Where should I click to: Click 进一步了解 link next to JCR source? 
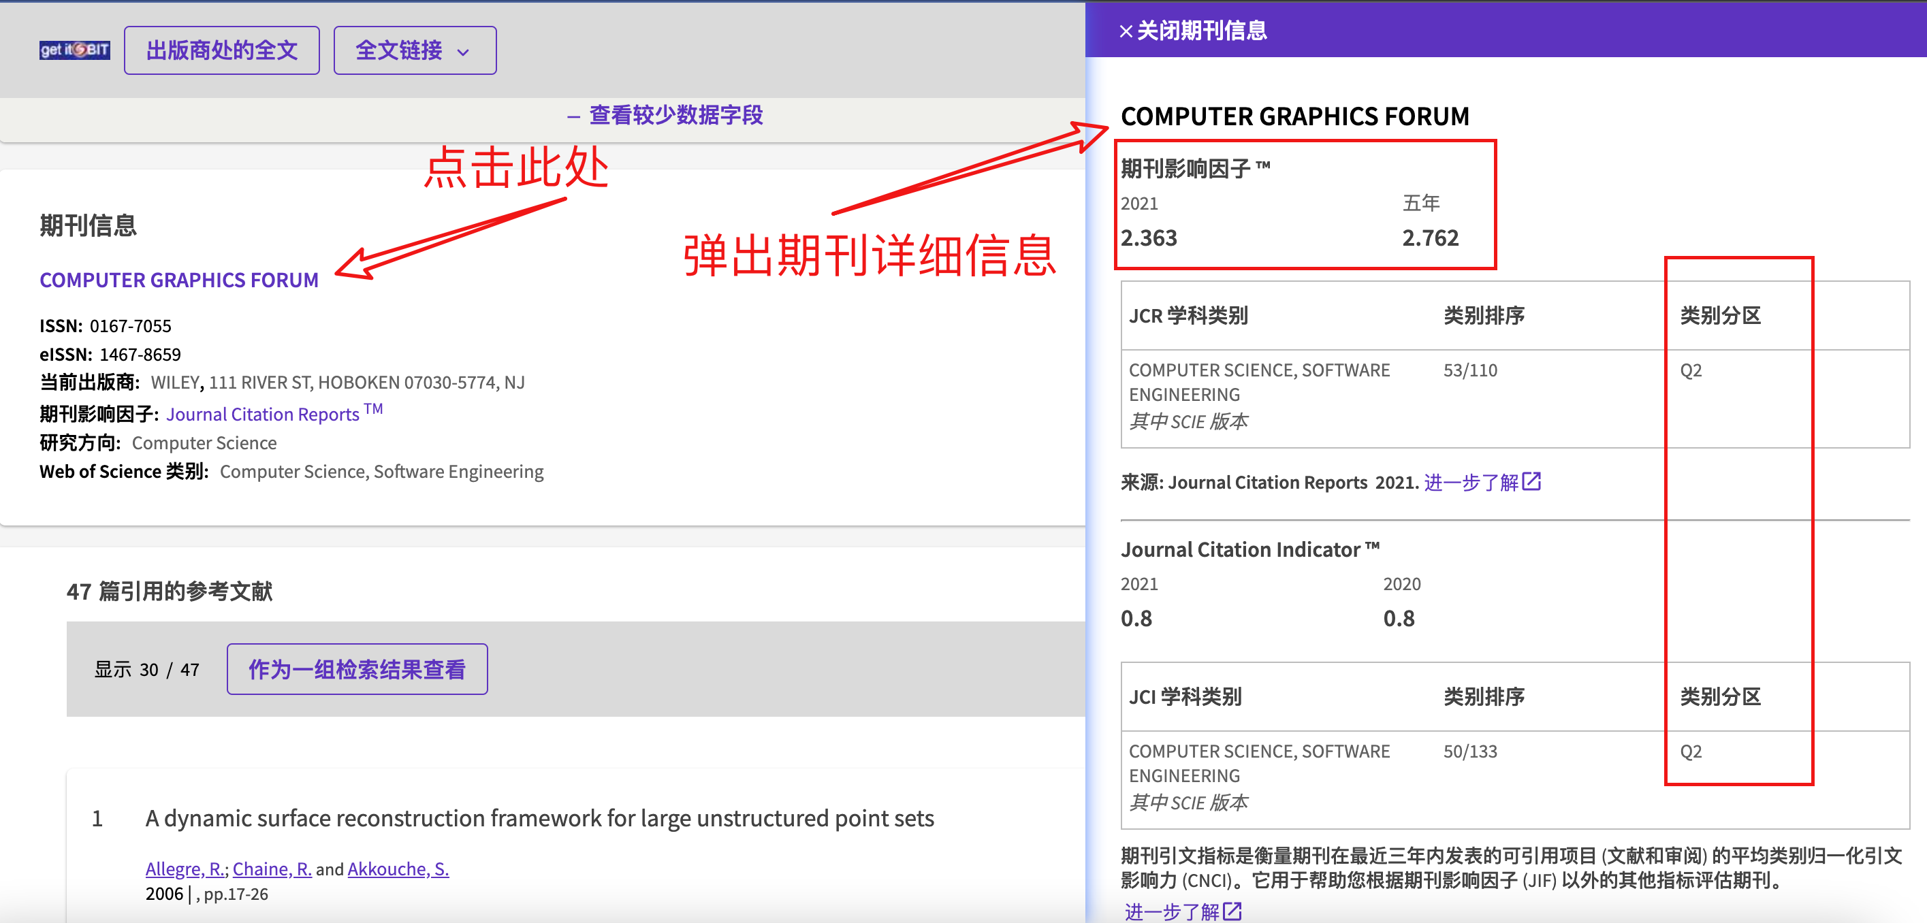coord(1471,482)
